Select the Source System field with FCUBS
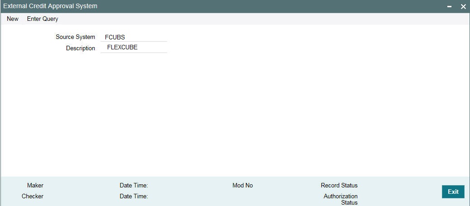 pyautogui.click(x=134, y=37)
